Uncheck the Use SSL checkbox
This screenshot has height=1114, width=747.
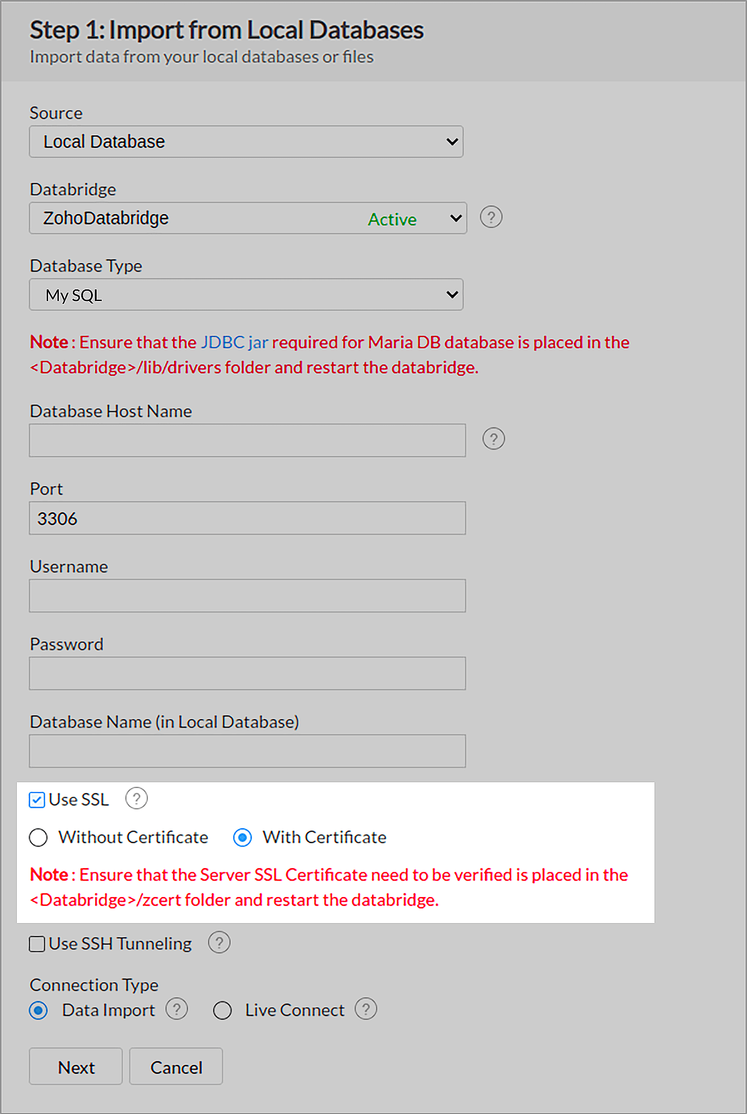point(37,800)
